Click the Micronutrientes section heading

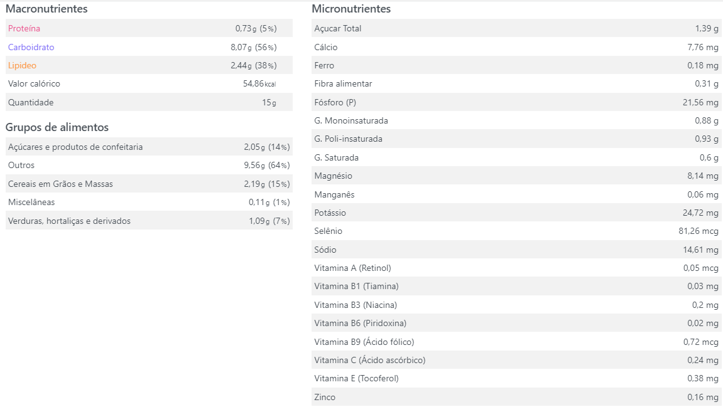[x=351, y=9]
